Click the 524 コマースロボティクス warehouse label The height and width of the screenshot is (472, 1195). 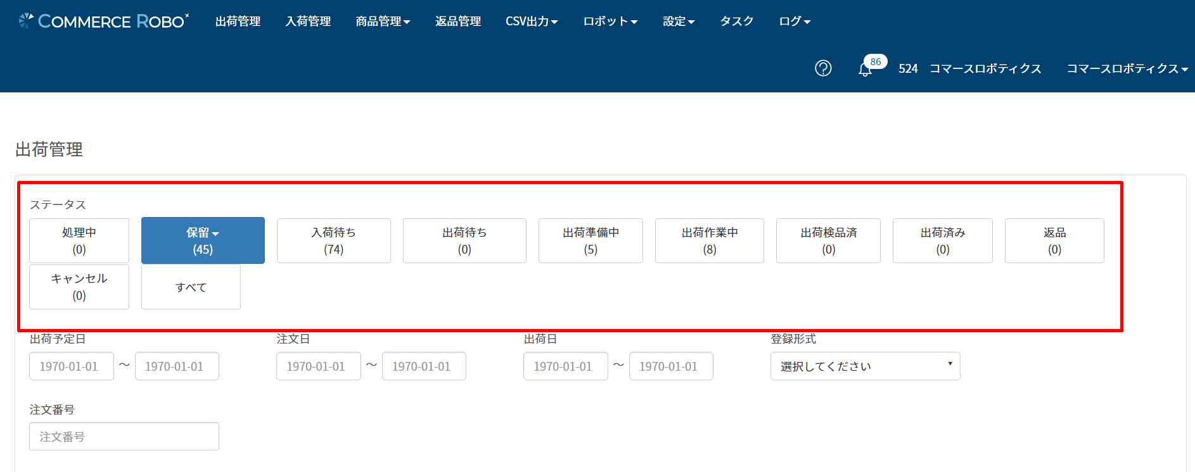969,68
